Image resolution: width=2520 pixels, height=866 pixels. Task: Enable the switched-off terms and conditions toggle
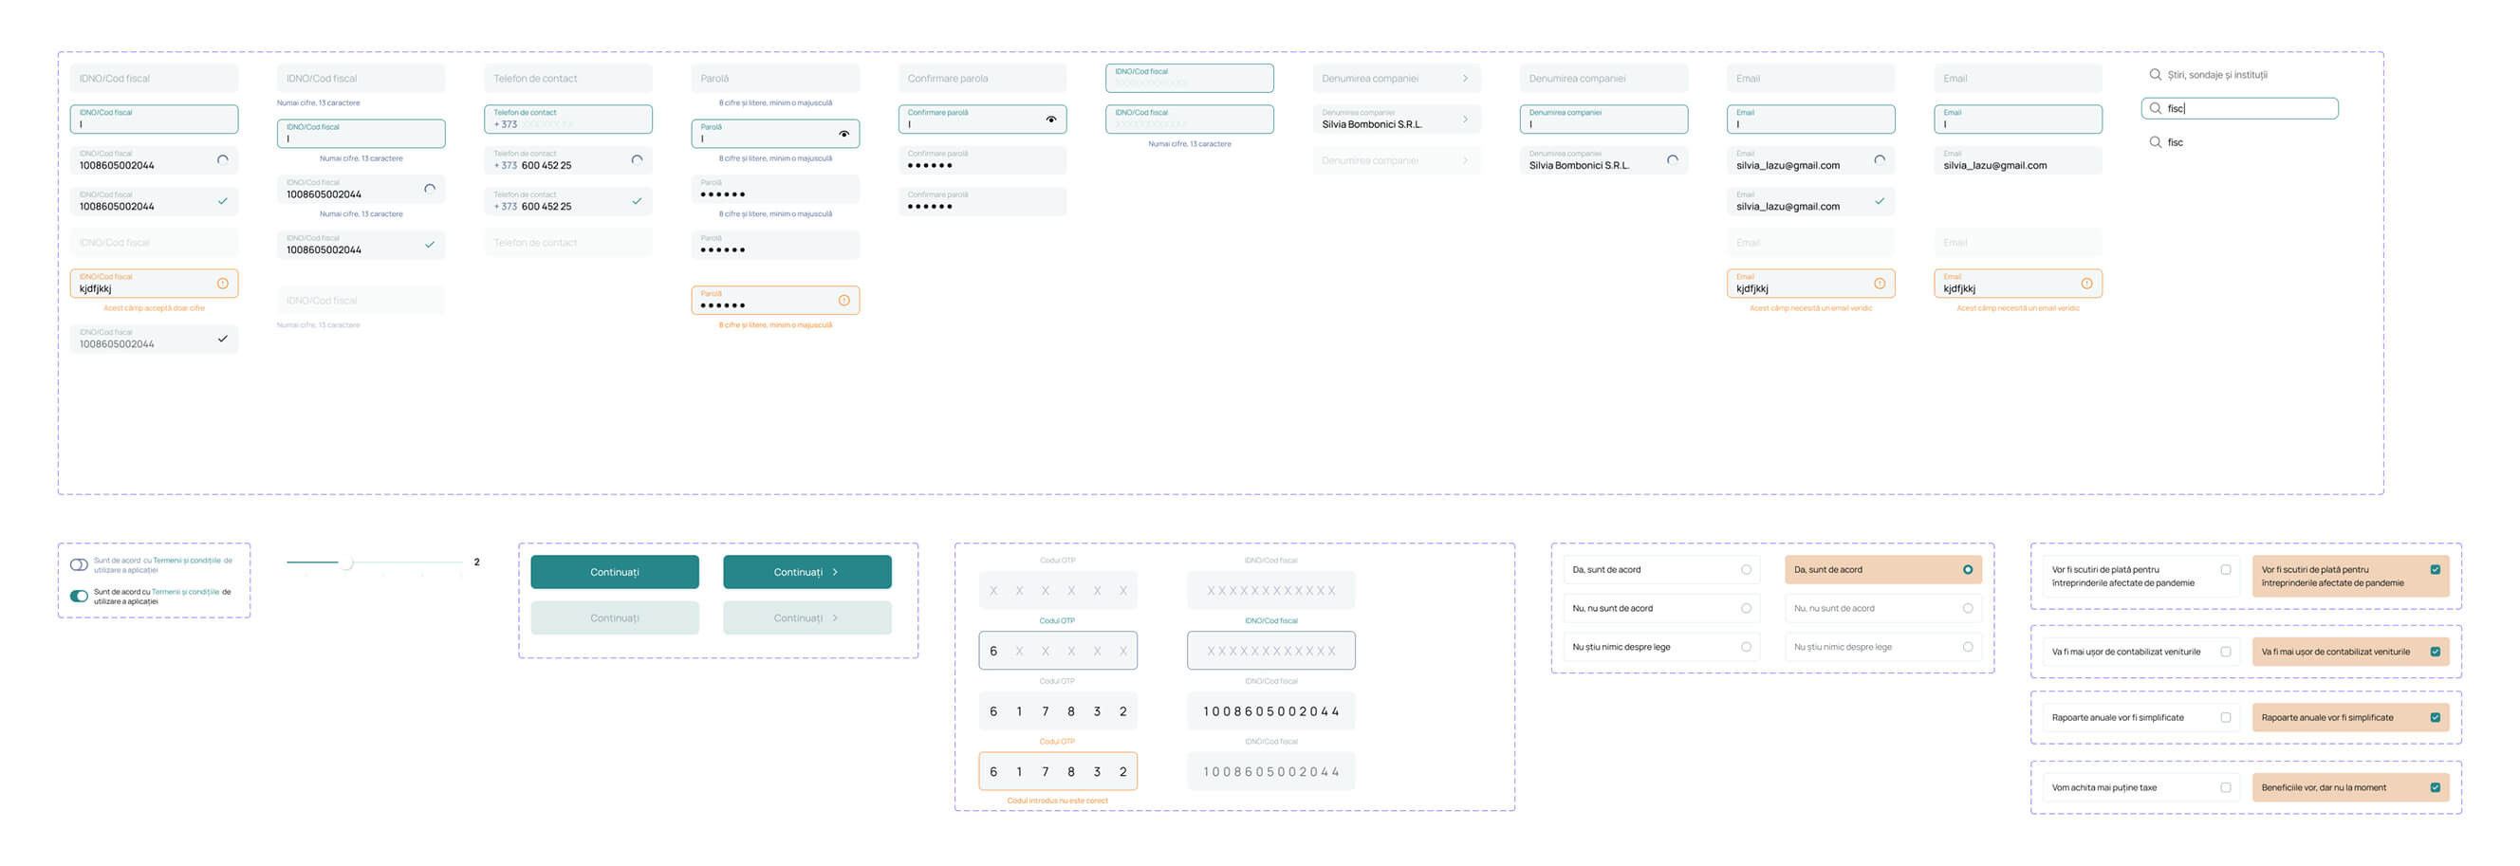[80, 565]
